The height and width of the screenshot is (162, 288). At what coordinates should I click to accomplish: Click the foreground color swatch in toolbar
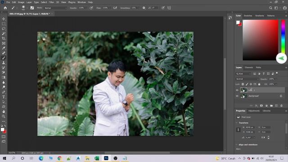coord(2,130)
